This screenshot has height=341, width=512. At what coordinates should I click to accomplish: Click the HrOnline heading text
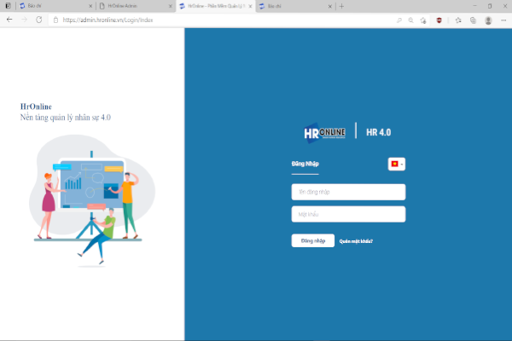coord(36,107)
